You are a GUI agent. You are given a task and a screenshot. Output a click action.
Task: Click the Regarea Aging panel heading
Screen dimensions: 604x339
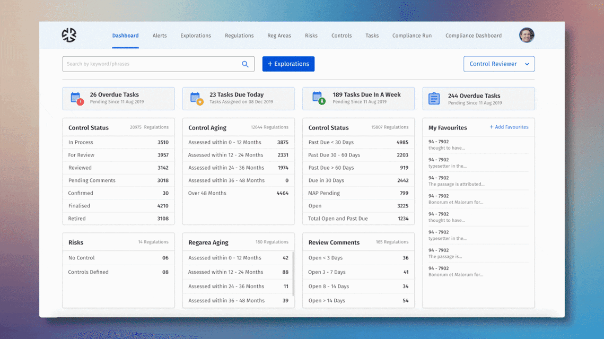pos(208,242)
